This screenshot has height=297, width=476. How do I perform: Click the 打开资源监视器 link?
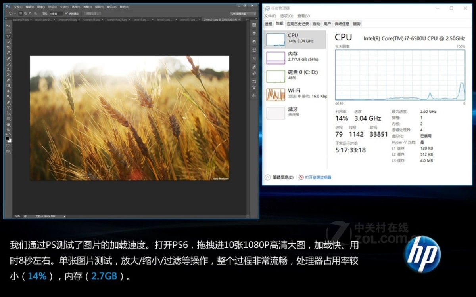318,177
